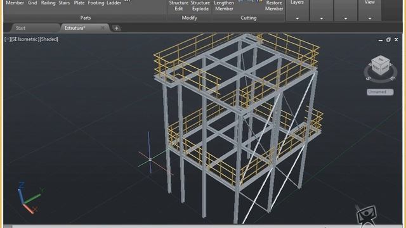Click the Parts panel title
This screenshot has height=228, width=406.
tap(86, 18)
